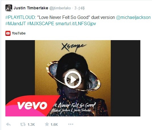This screenshot has width=152, height=130.
Task: Click the 1.3K retweet count
Action: click(x=31, y=125)
